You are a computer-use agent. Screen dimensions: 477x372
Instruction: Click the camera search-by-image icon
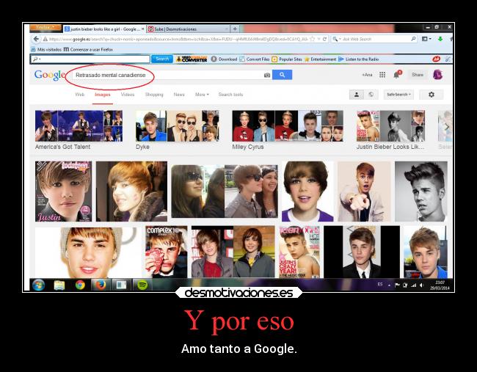tap(266, 75)
